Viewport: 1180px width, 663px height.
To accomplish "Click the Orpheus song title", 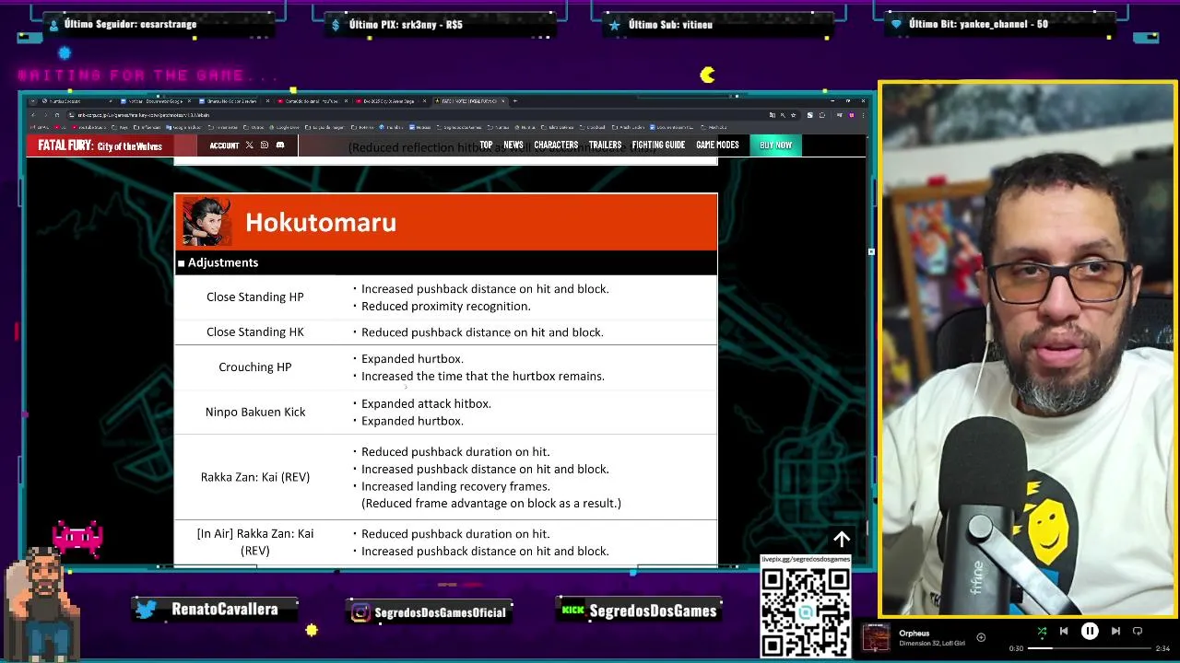I will [914, 633].
